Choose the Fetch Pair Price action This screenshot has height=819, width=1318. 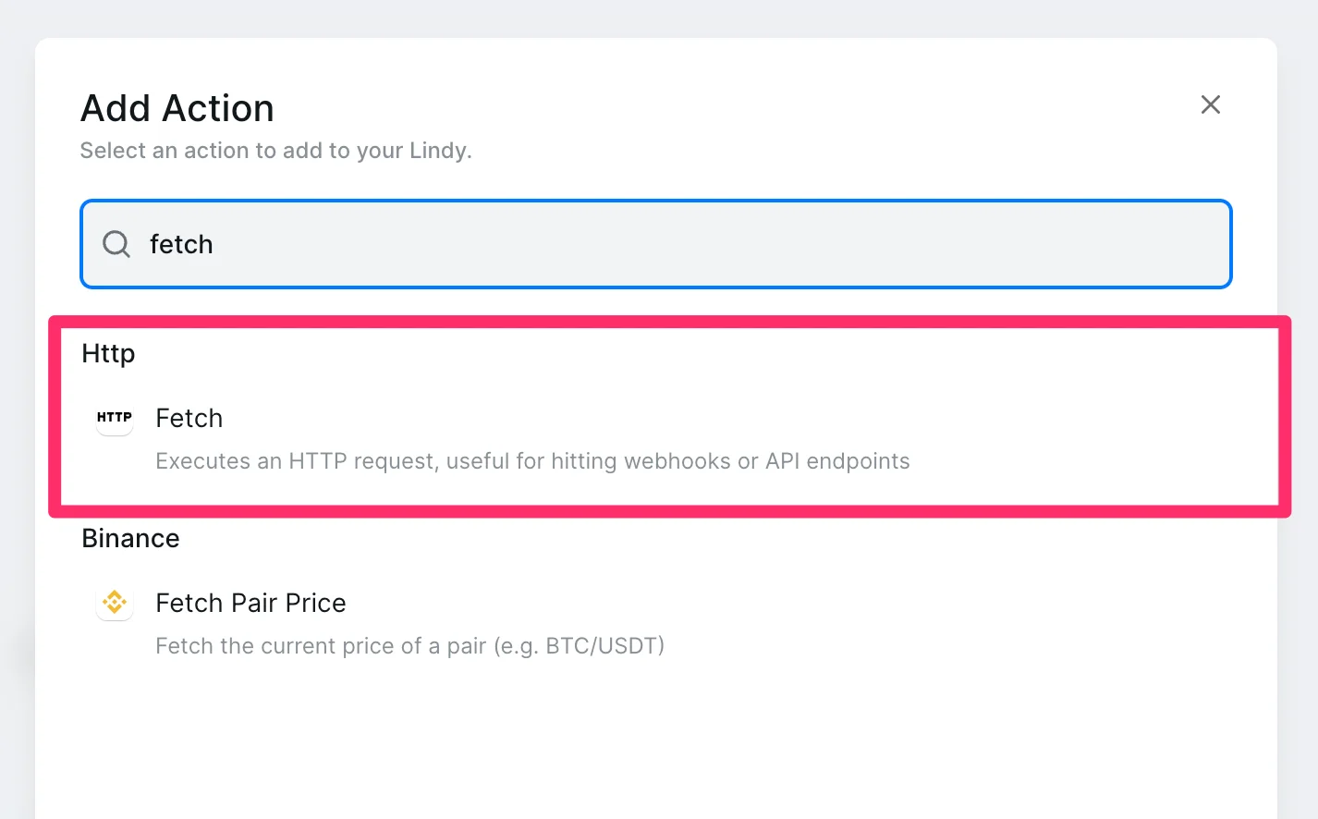coord(250,604)
